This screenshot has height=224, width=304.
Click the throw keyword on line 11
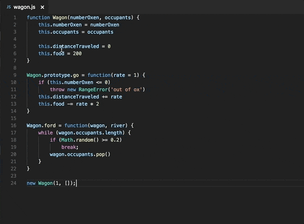point(57,90)
